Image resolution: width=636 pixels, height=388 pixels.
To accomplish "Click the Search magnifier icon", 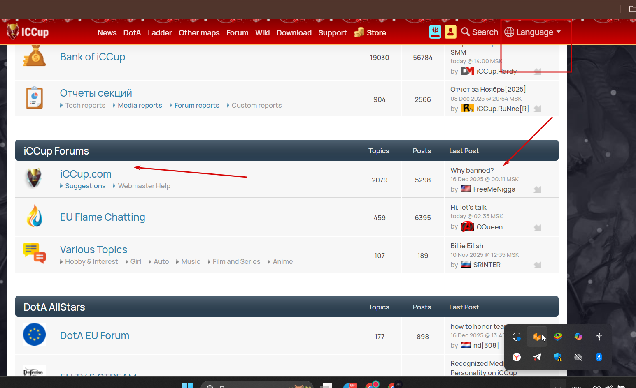I will pos(465,32).
